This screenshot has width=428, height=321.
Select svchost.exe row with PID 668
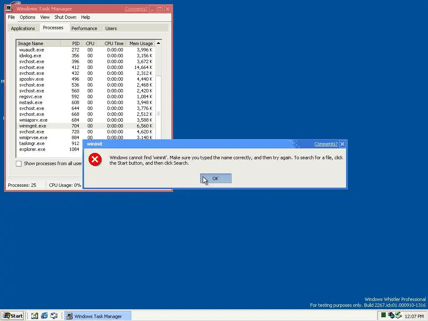tap(86, 114)
